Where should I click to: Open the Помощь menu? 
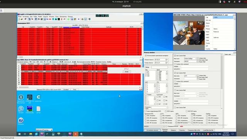click(x=70, y=17)
